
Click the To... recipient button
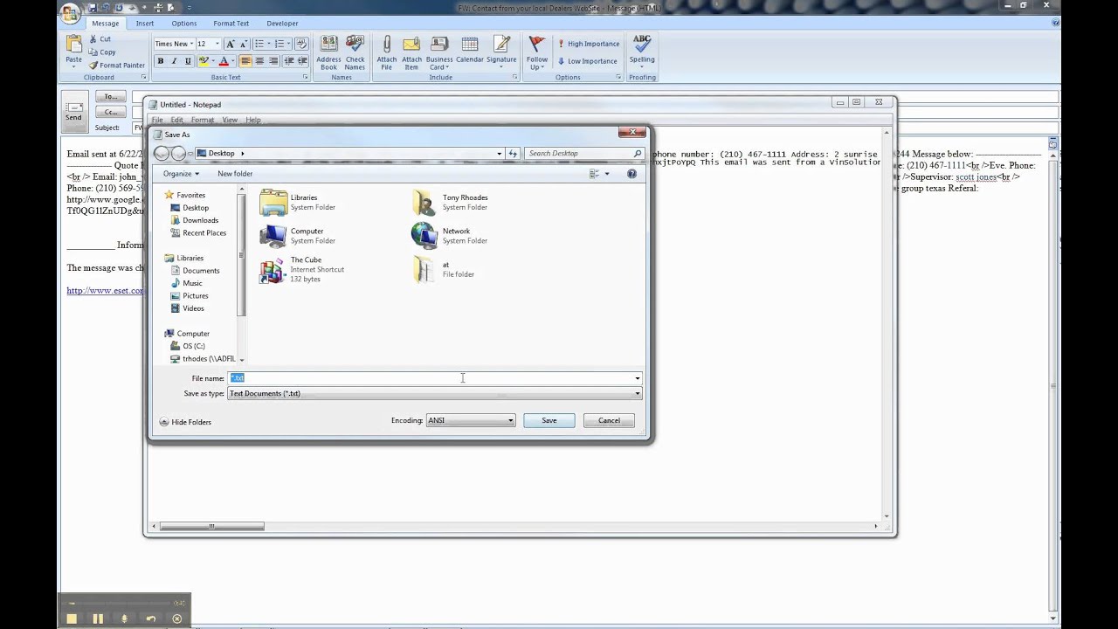click(110, 97)
